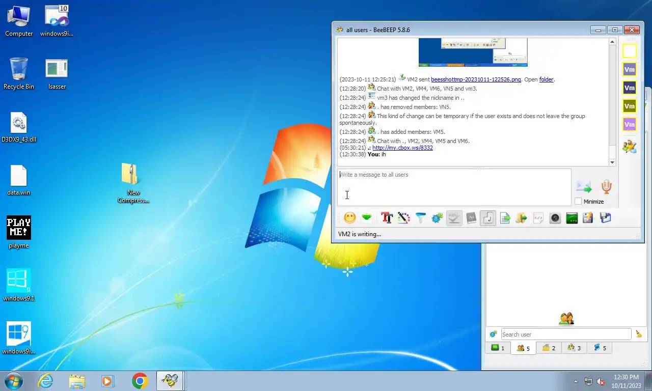Click the blue funnel filter messages icon
Viewport: 652px width, 391px height.
click(420, 218)
